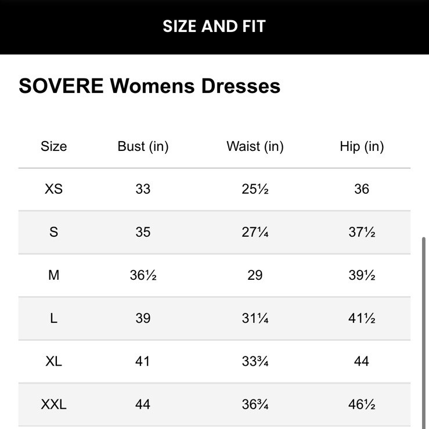
Task: Click the S size row label
Action: click(53, 232)
